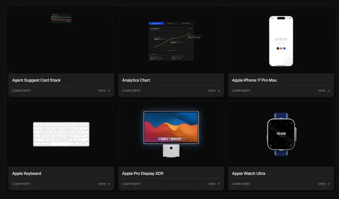View the Agent Suggest Card Stack component
The height and width of the screenshot is (199, 339).
click(104, 91)
